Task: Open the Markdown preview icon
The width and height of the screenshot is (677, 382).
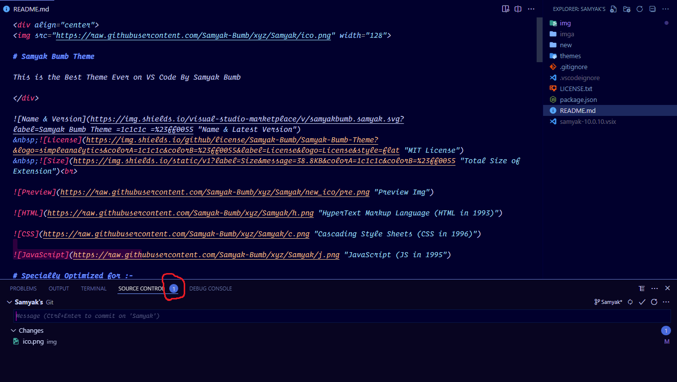Action: 506,9
